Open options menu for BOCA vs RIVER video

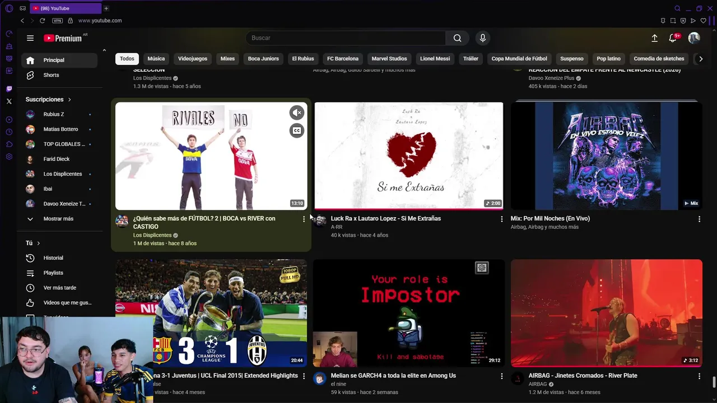(304, 219)
